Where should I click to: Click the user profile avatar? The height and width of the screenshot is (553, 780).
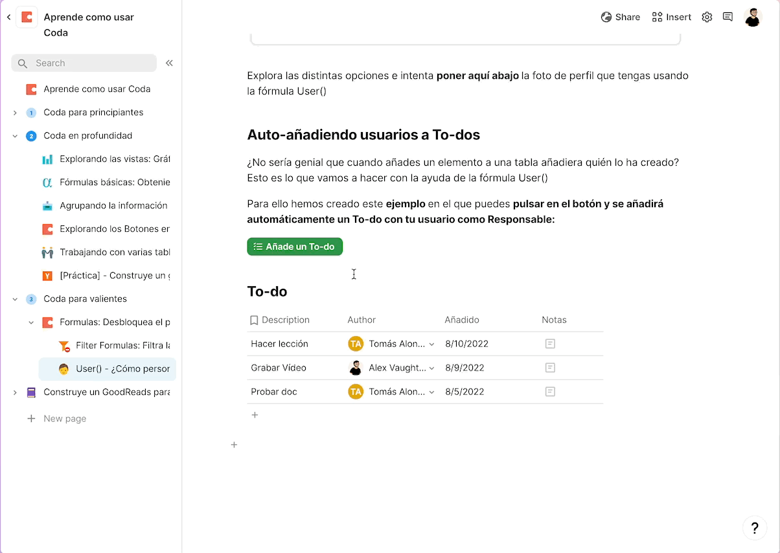753,17
